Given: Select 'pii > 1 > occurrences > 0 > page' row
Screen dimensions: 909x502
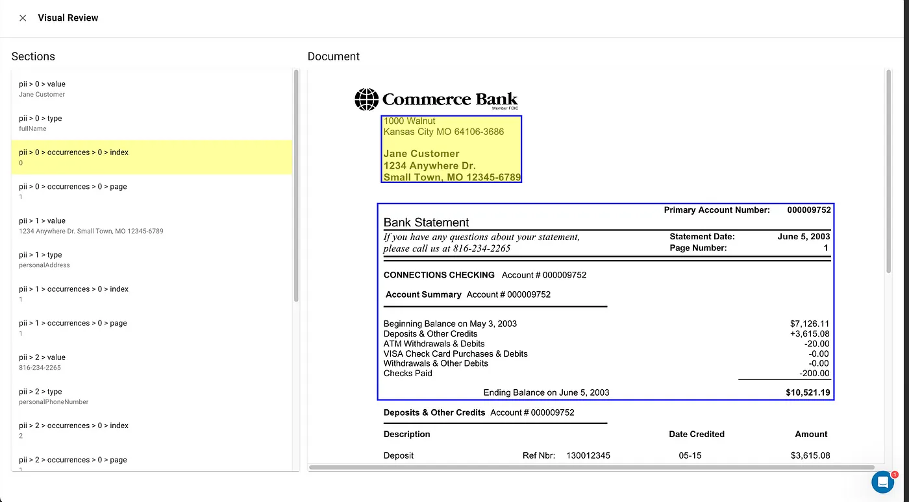Looking at the screenshot, I should [152, 328].
